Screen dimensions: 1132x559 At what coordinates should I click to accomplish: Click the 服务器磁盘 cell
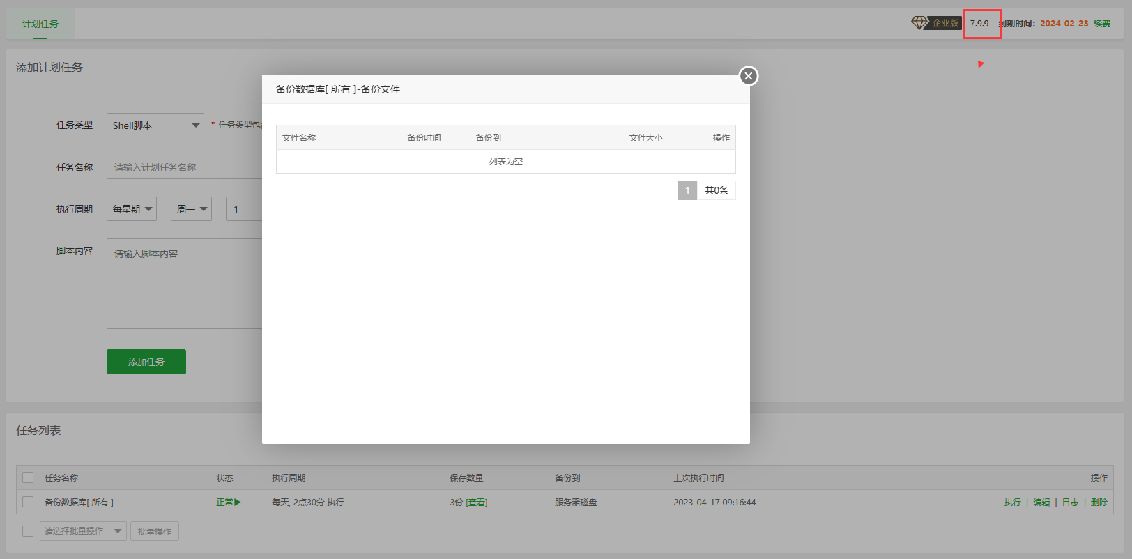pos(576,502)
